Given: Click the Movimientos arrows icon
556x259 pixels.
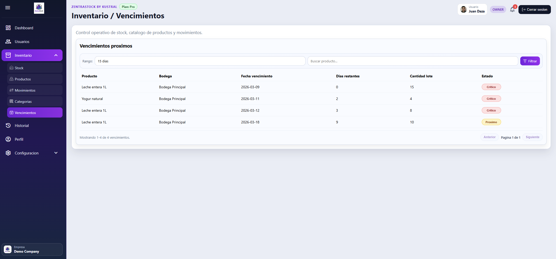Looking at the screenshot, I should [11, 90].
